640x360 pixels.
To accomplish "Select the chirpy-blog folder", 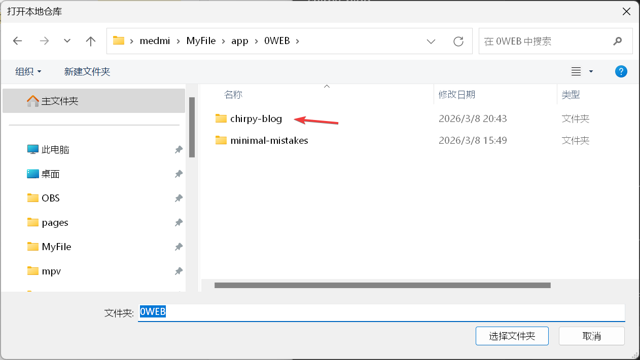I will tap(256, 118).
